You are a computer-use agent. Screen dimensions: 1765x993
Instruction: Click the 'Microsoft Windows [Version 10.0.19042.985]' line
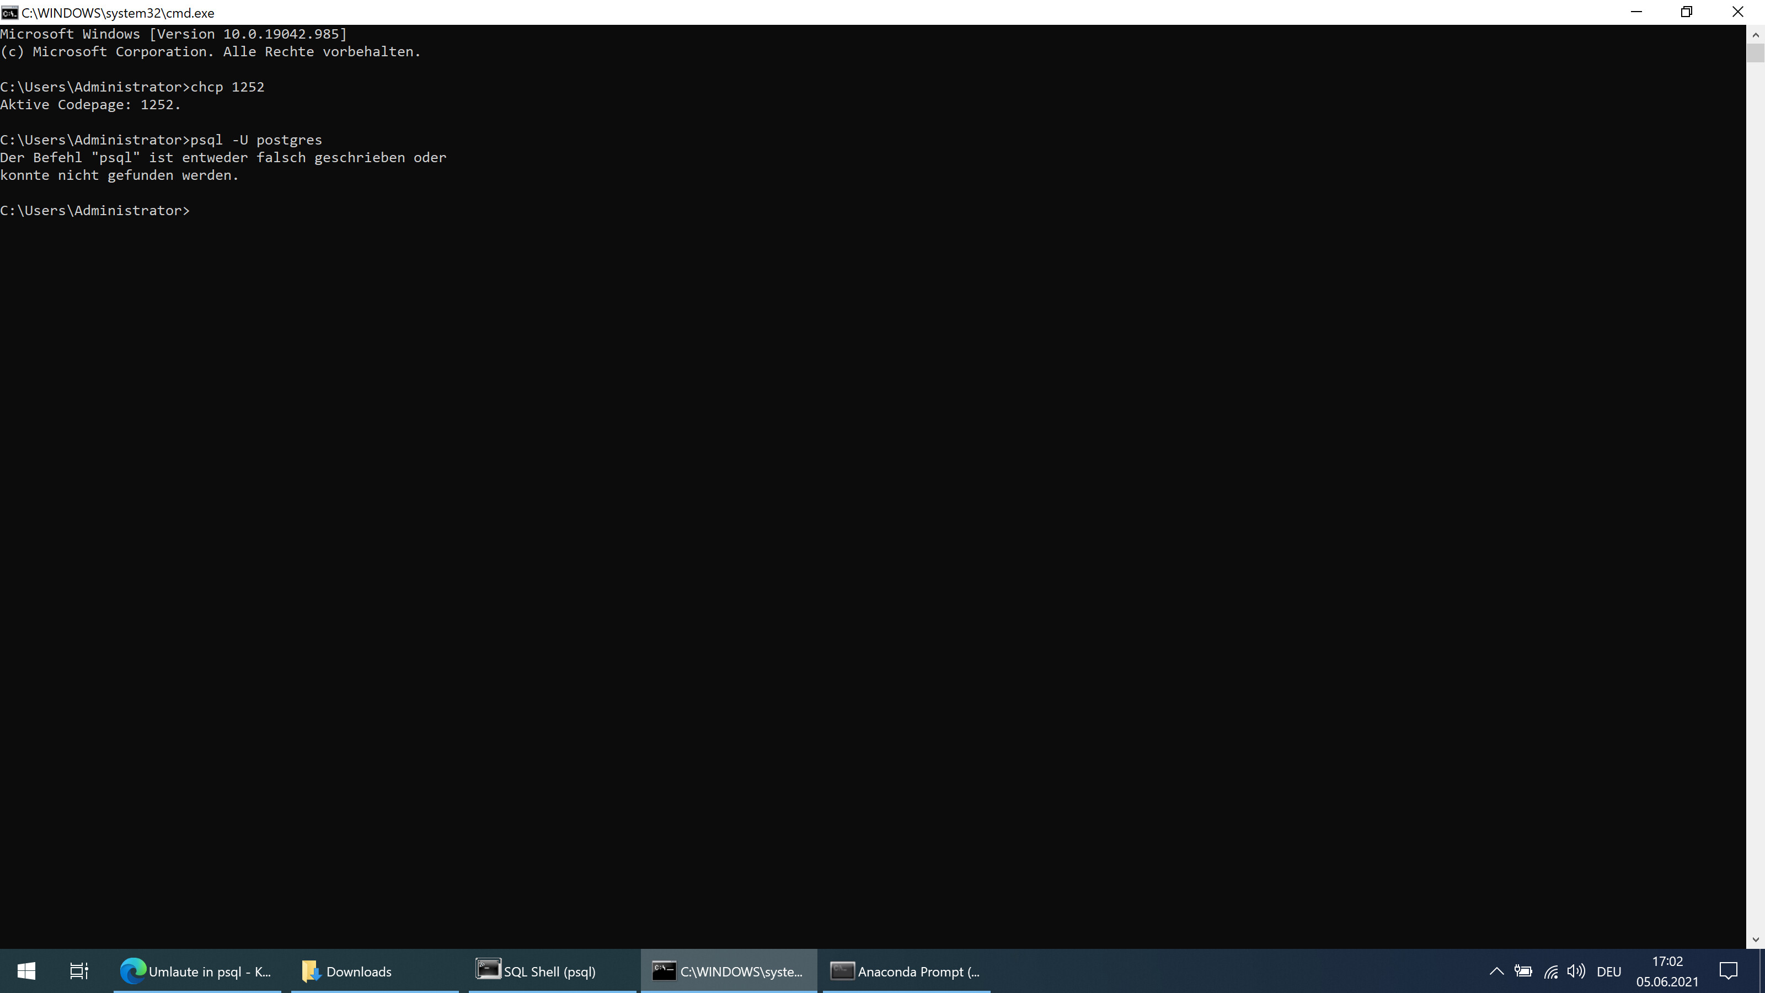point(174,34)
